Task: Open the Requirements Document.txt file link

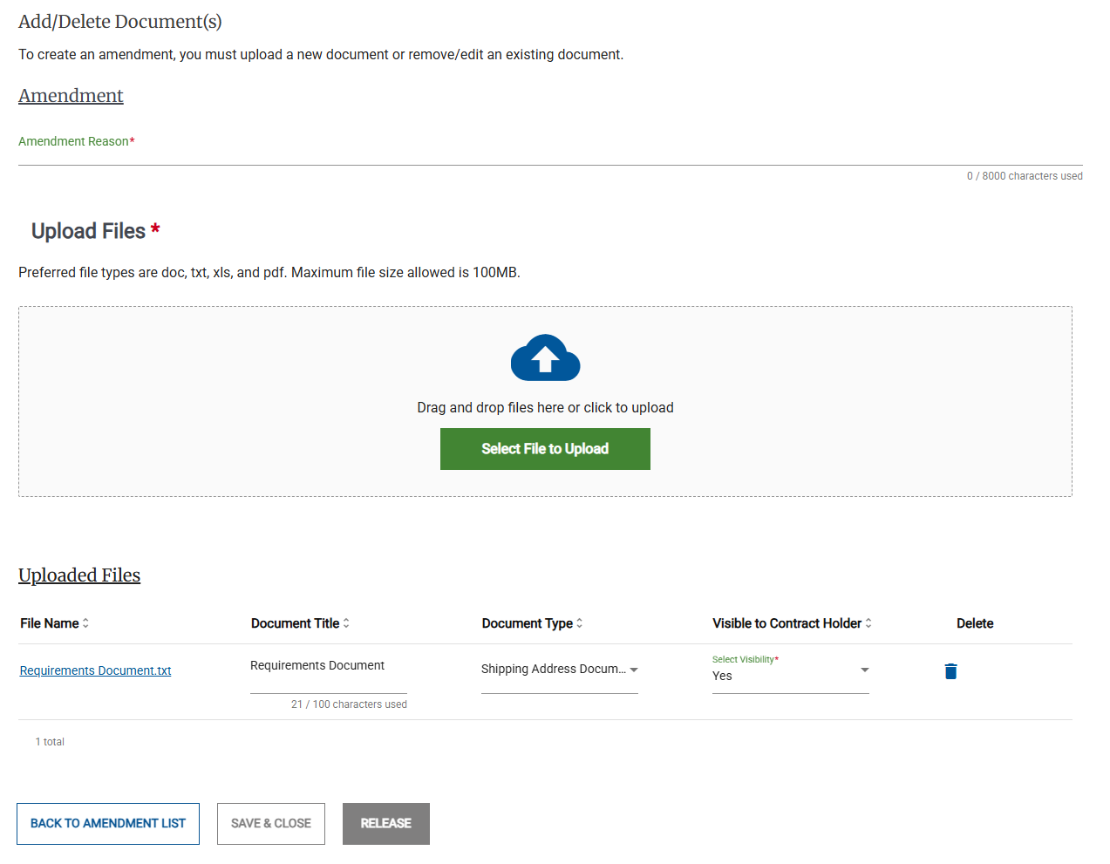Action: point(94,670)
